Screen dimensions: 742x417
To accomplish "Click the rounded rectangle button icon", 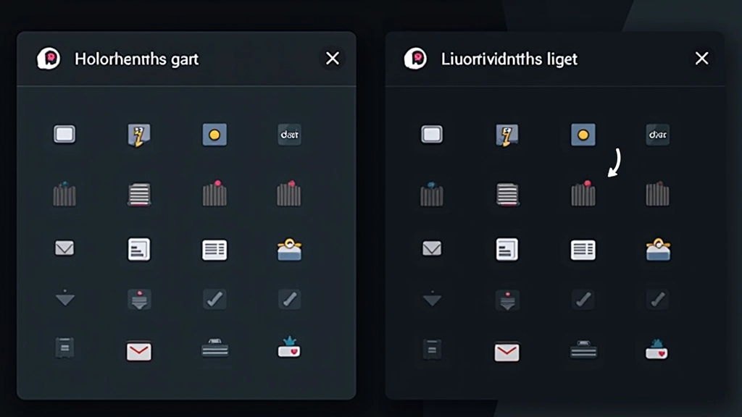I will tap(64, 134).
